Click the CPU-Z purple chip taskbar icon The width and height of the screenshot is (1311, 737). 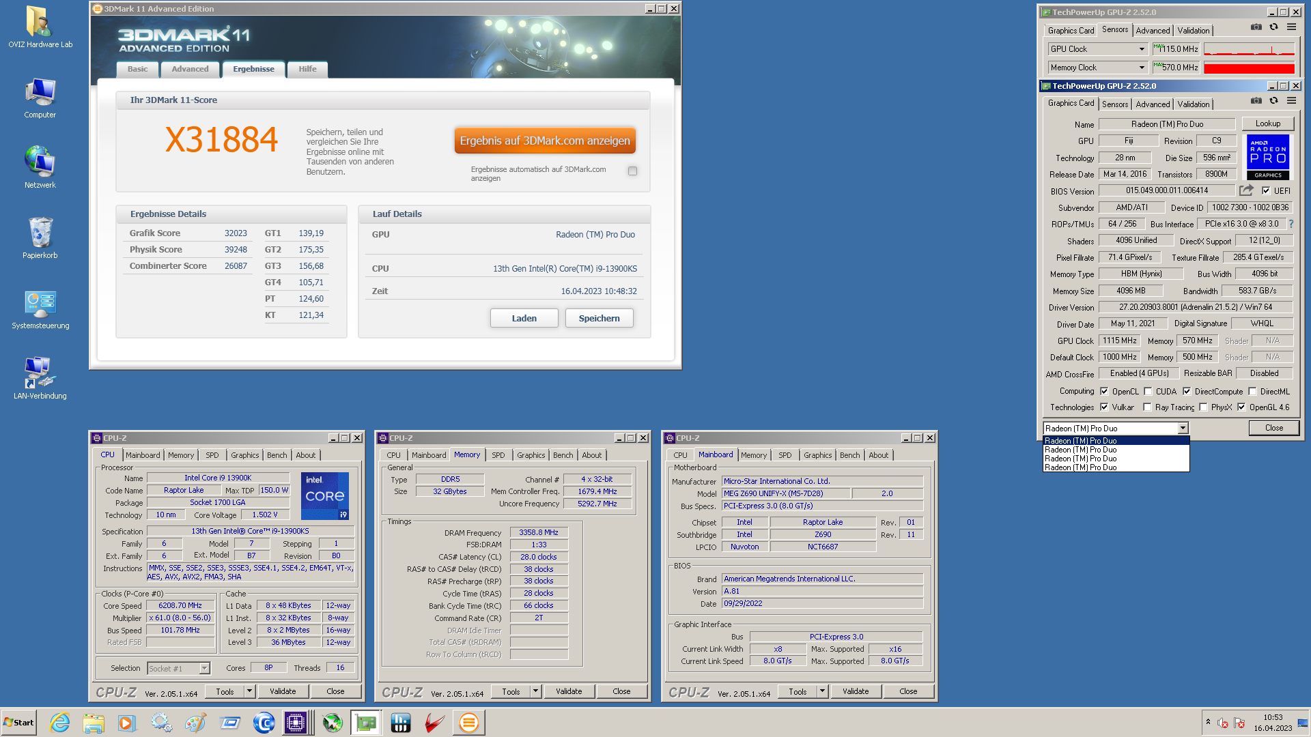tap(296, 723)
